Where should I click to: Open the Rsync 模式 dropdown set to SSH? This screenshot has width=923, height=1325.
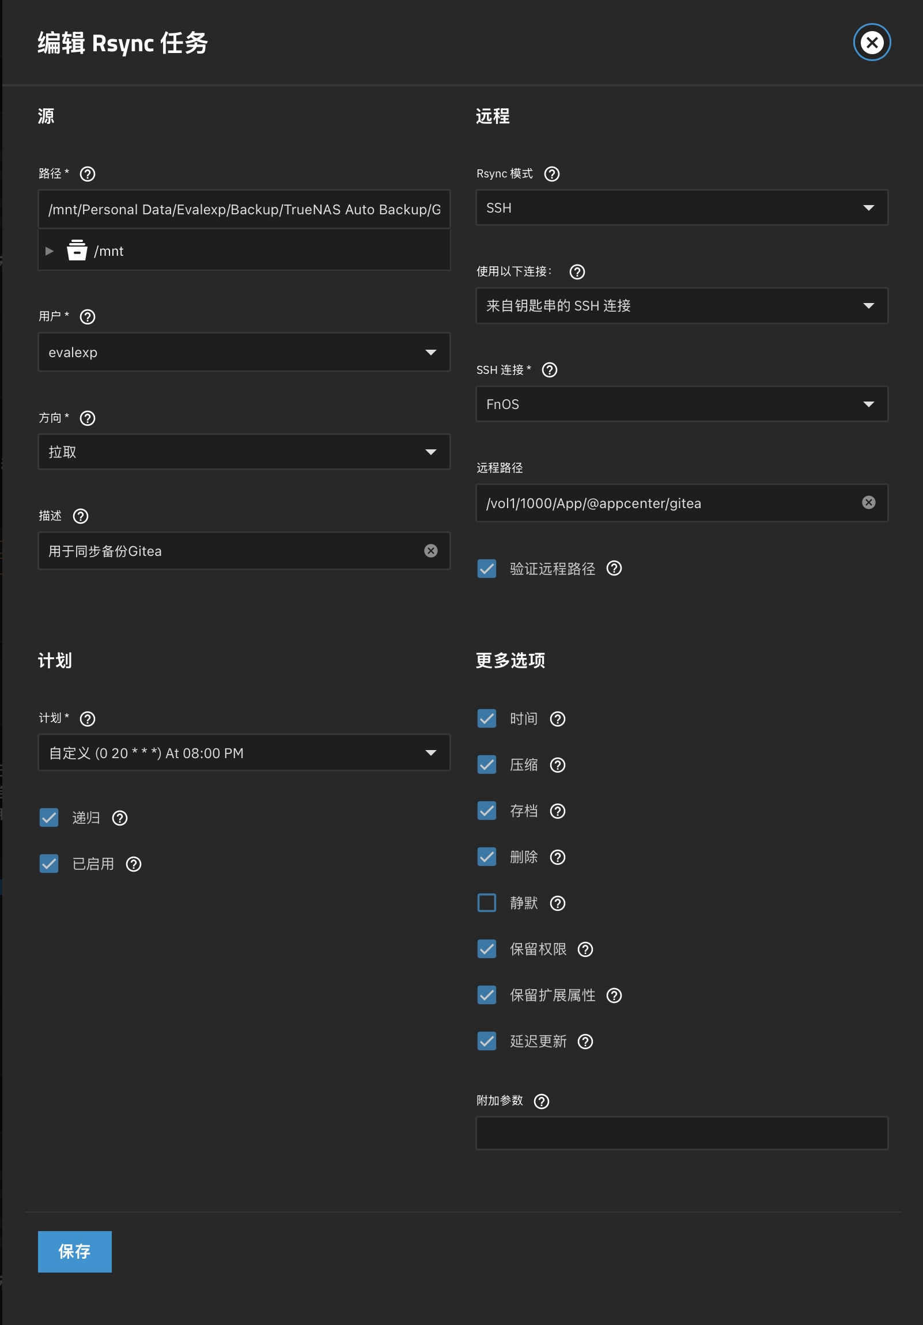[681, 208]
